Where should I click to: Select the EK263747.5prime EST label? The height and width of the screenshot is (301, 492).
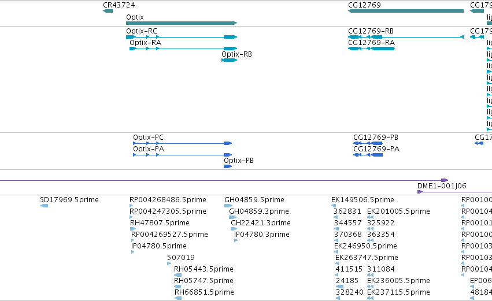pos(367,258)
